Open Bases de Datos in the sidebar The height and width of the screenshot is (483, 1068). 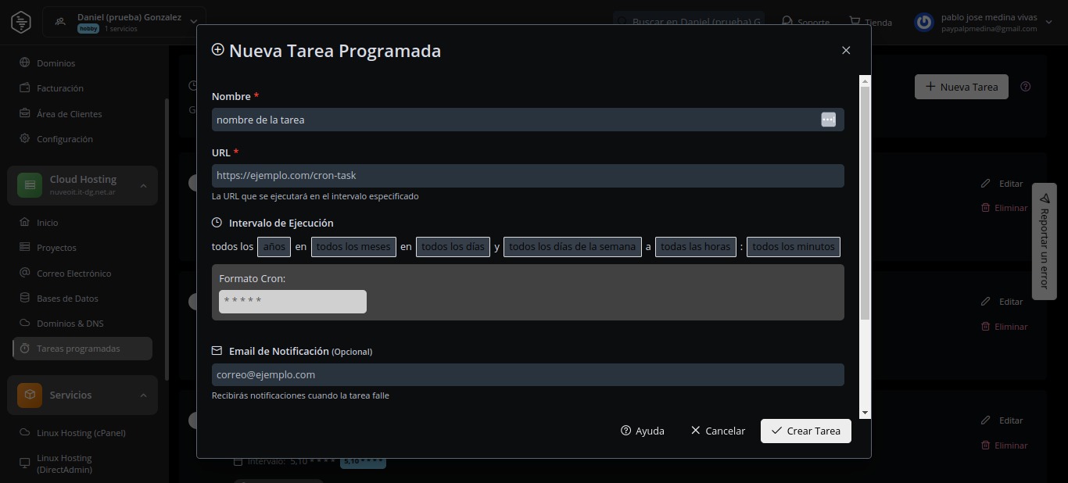tap(67, 299)
